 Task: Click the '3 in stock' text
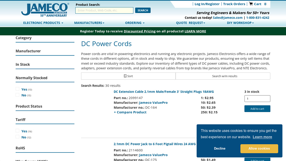coord(252,92)
